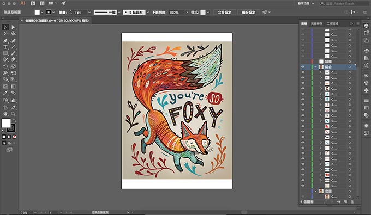The image size is (371, 215).
Task: Select the Type tool
Action: pyautogui.click(x=5, y=47)
